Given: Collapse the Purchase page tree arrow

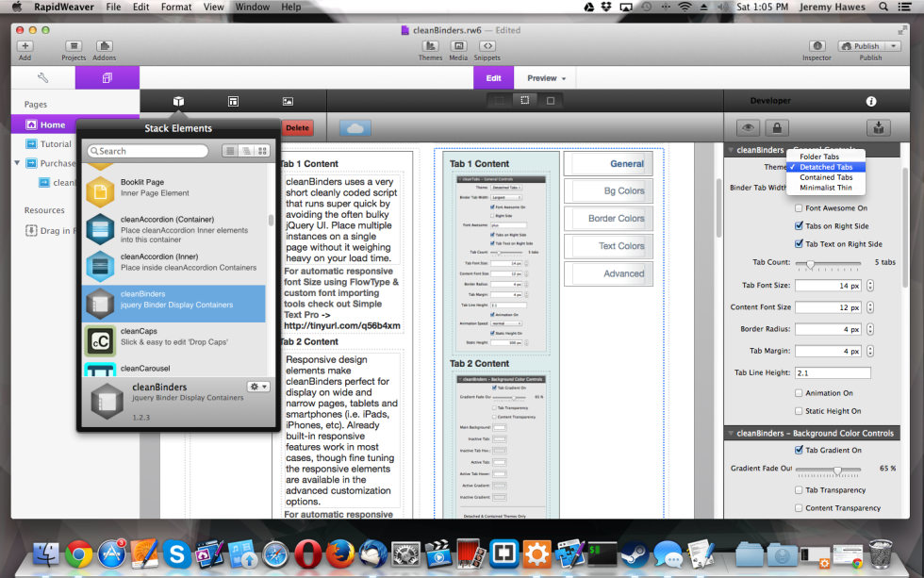Looking at the screenshot, I should click(17, 162).
